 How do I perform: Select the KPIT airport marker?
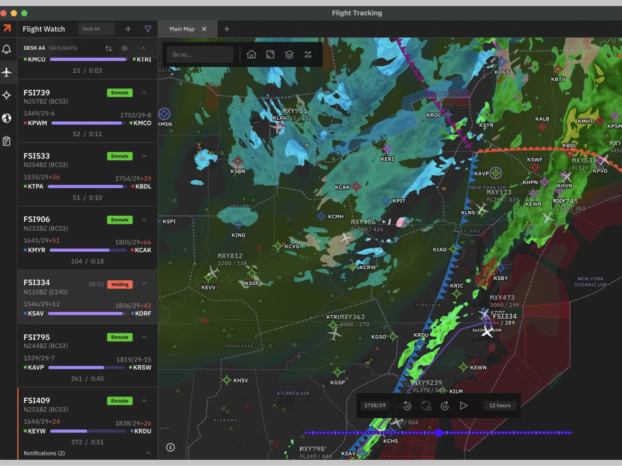coord(386,200)
